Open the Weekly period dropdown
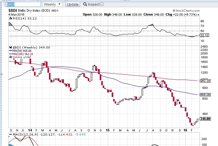This screenshot has height=146, width=218. [x=52, y=4]
